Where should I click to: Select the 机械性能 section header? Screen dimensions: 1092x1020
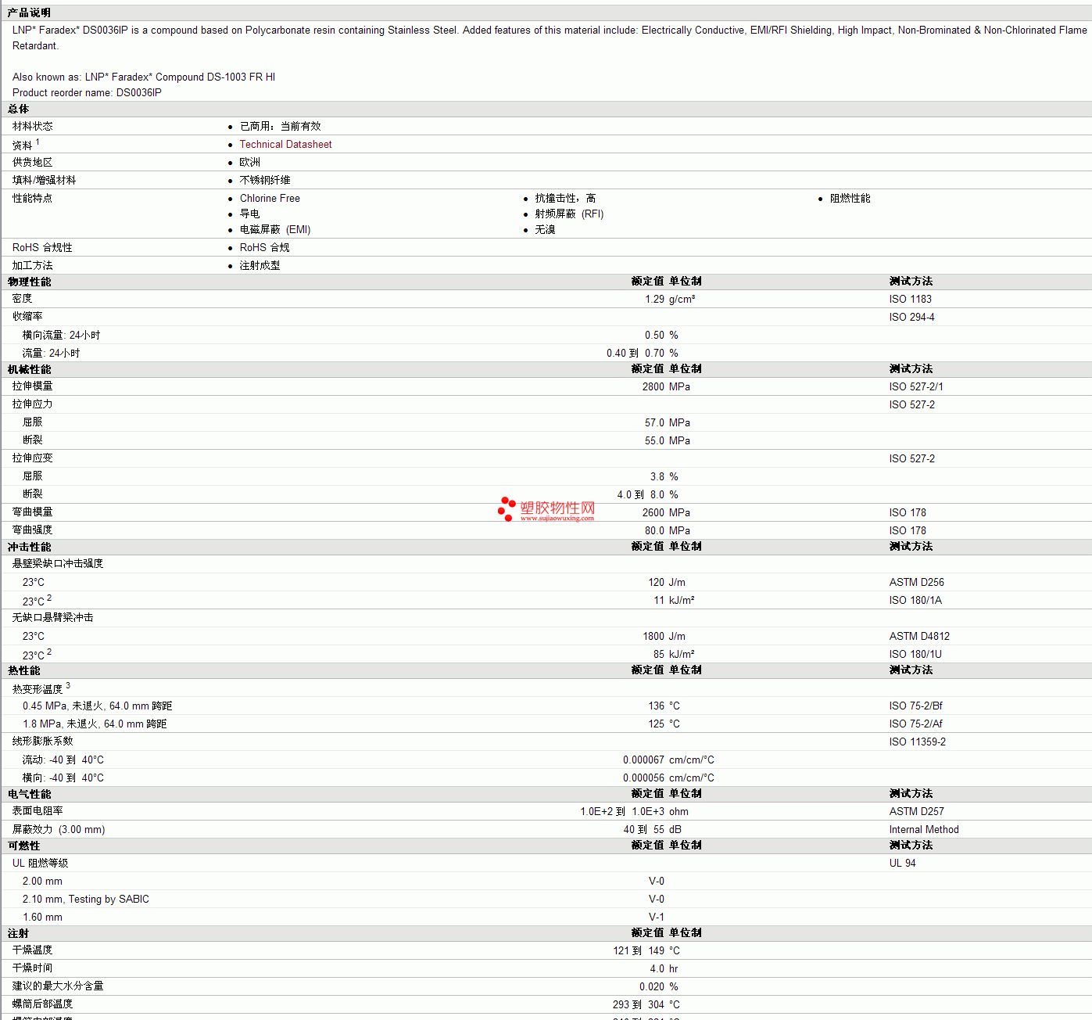30,370
